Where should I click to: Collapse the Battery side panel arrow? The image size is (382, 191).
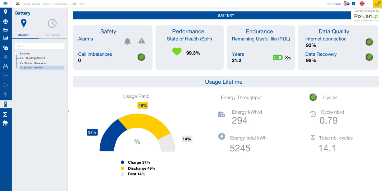tap(68, 111)
